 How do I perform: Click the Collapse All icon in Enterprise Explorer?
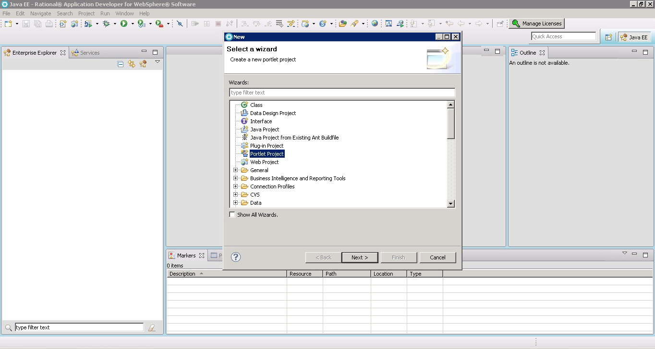tap(121, 64)
